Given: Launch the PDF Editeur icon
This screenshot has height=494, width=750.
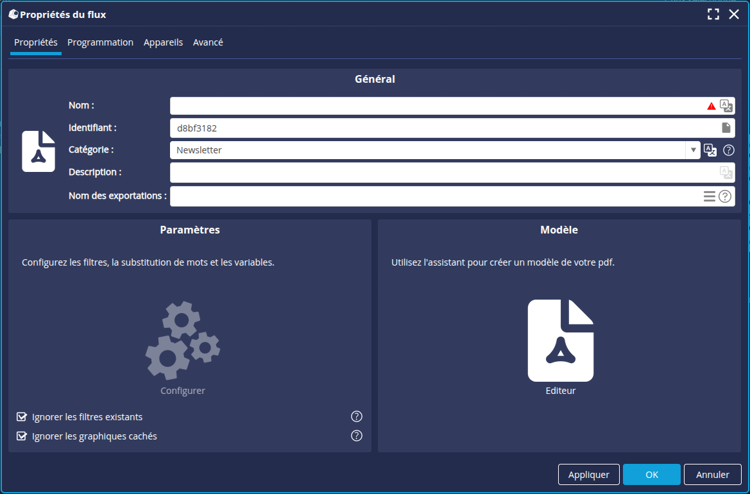Looking at the screenshot, I should tap(560, 341).
